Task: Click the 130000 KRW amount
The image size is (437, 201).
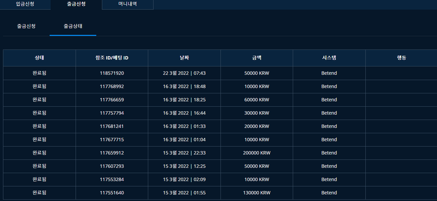Action: coord(256,193)
